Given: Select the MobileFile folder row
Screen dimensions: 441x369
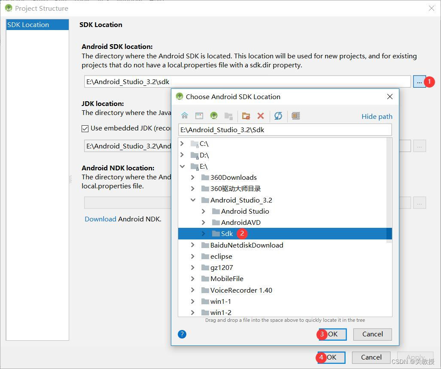Looking at the screenshot, I should pos(283,278).
